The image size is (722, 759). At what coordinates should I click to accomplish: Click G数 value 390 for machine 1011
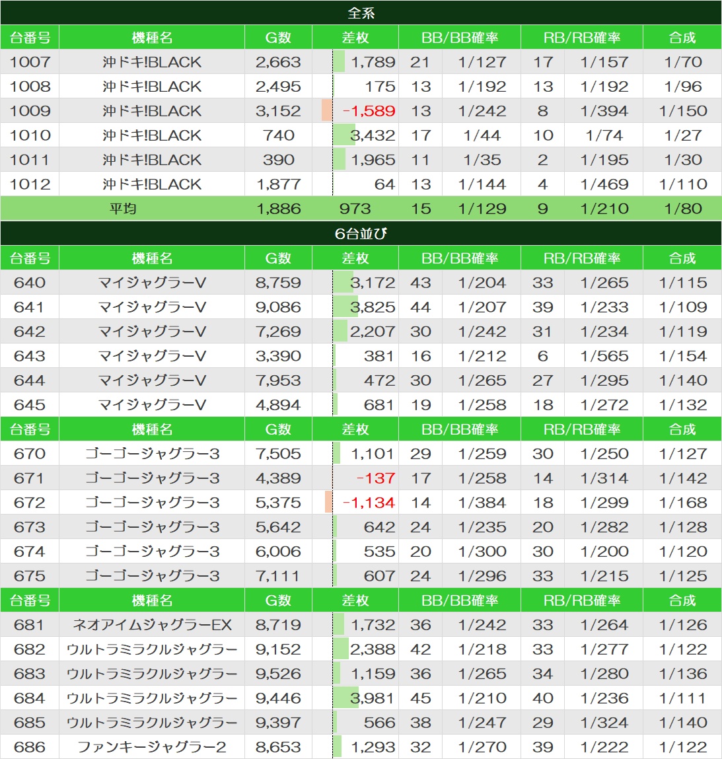point(278,160)
